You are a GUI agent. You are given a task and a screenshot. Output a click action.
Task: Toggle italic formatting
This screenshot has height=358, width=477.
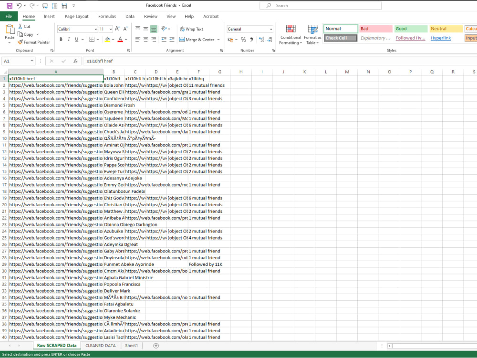coord(69,39)
